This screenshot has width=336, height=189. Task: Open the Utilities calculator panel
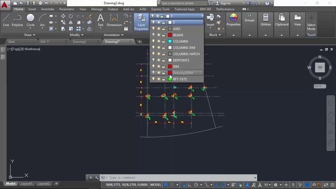[x=266, y=20]
